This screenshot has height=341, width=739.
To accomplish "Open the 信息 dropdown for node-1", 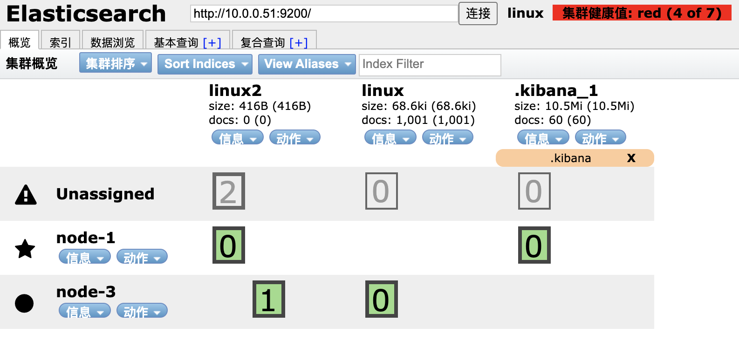I will (85, 257).
